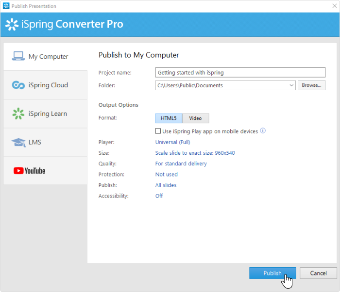The image size is (340, 292).
Task: Click the Browse... button
Action: coord(311,85)
